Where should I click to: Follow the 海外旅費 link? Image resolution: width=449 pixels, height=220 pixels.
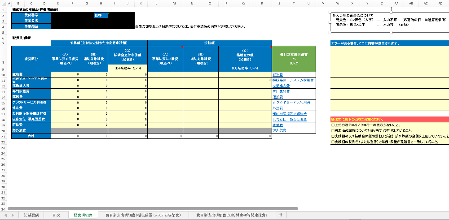[279, 130]
